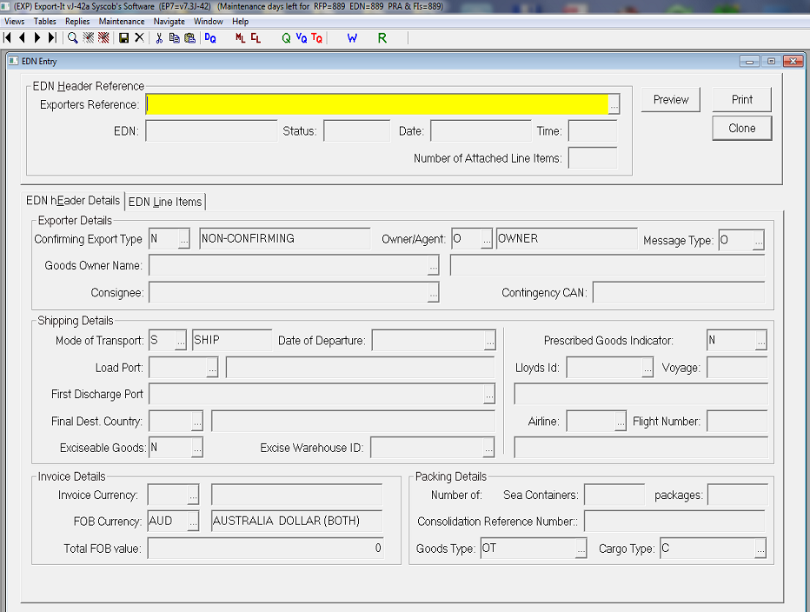Open FOB Currency lookup button
Image resolution: width=810 pixels, height=612 pixels.
pos(193,522)
